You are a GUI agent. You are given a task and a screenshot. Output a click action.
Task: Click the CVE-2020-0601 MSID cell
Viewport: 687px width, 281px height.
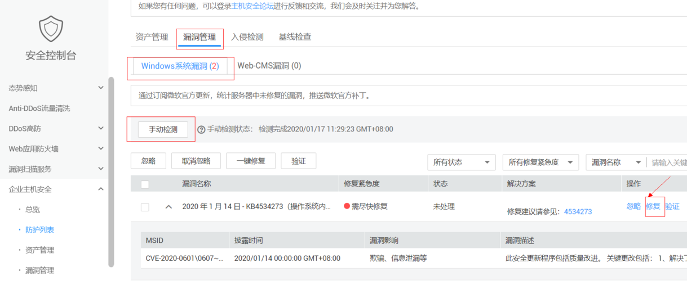184,258
